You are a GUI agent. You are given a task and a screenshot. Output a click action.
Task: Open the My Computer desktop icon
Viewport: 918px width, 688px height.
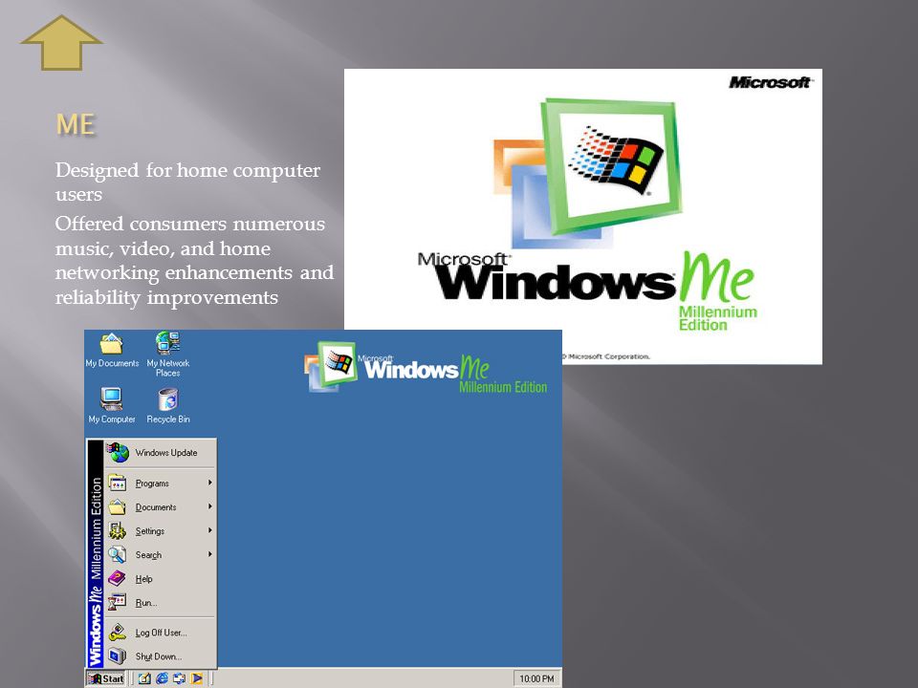(112, 405)
